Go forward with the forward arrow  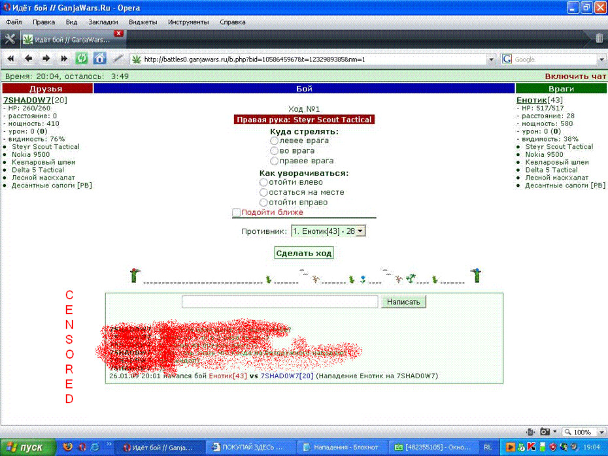coord(46,59)
